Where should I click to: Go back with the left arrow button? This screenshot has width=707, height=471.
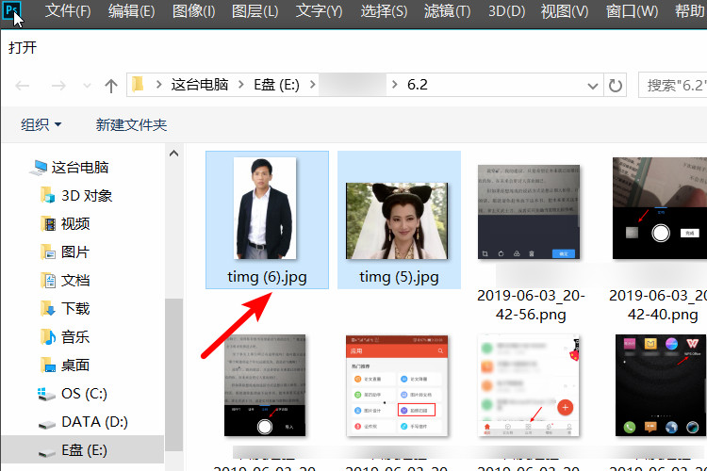(x=23, y=85)
